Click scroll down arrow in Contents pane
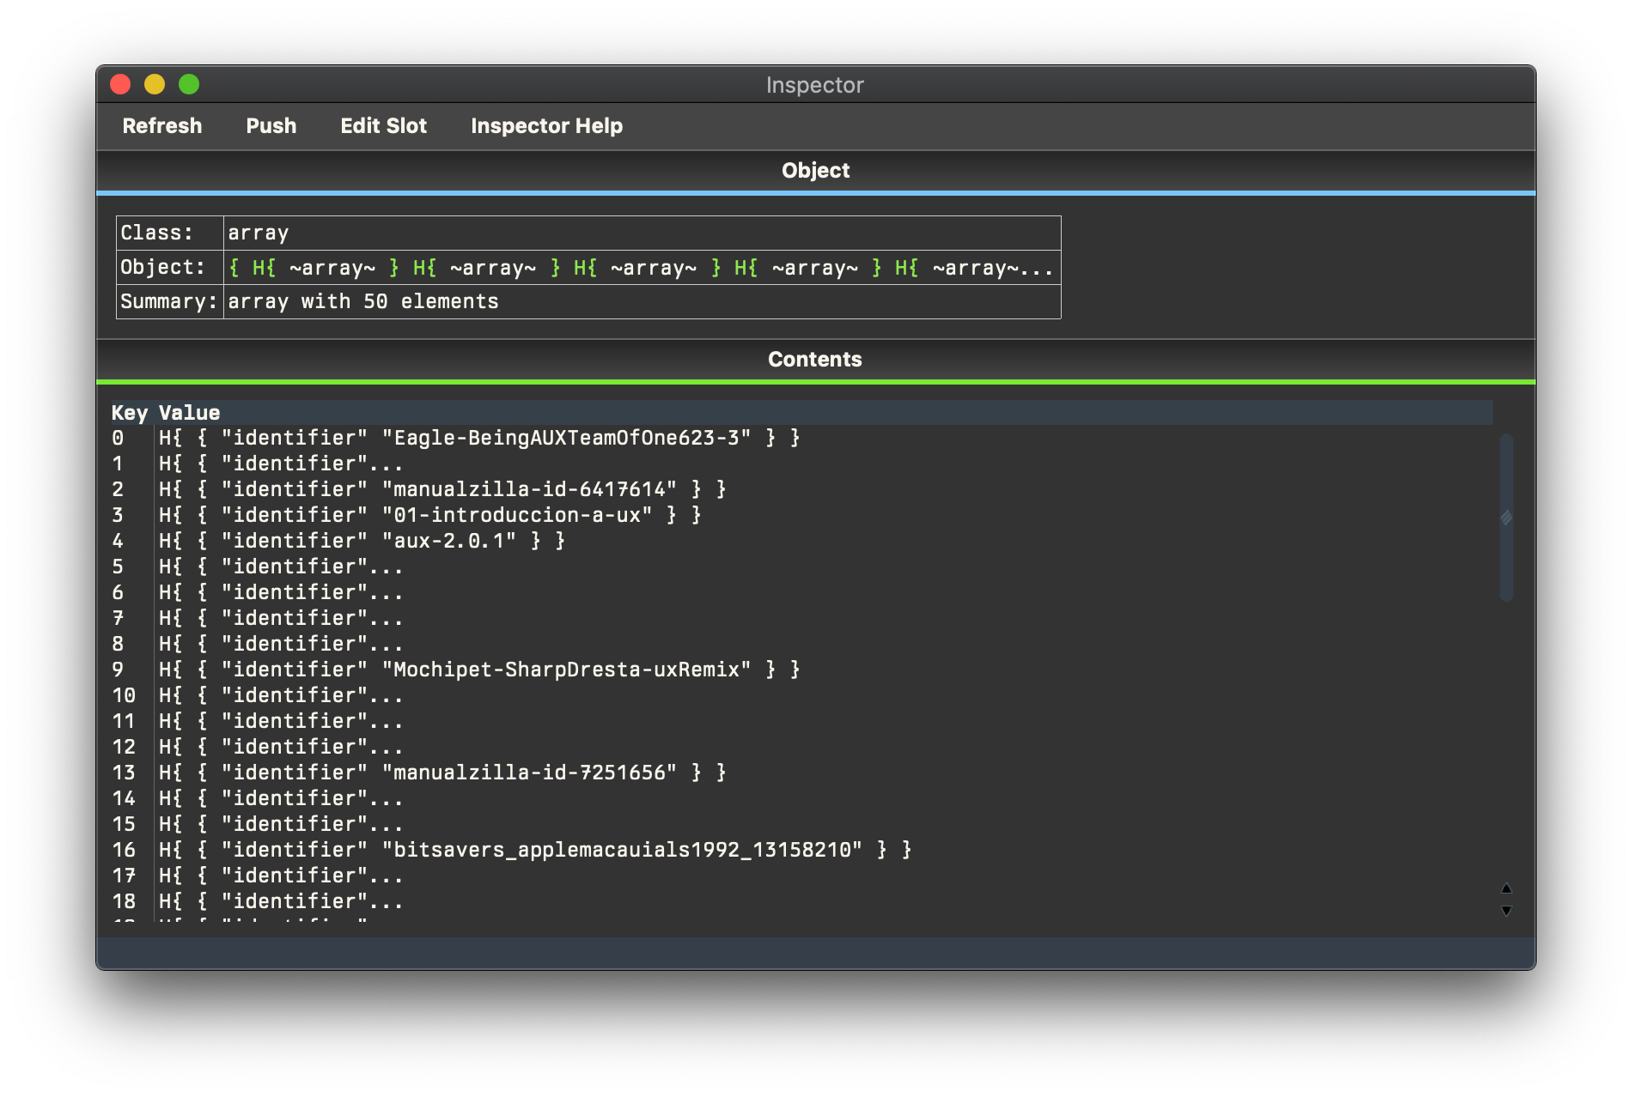This screenshot has width=1632, height=1097. point(1506,911)
